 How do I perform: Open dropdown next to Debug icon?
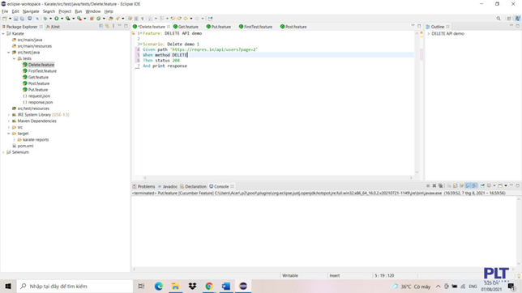point(50,19)
